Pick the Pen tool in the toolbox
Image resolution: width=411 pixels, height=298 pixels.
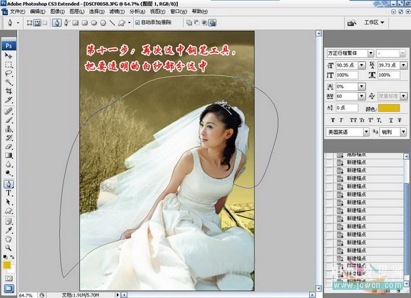9,184
